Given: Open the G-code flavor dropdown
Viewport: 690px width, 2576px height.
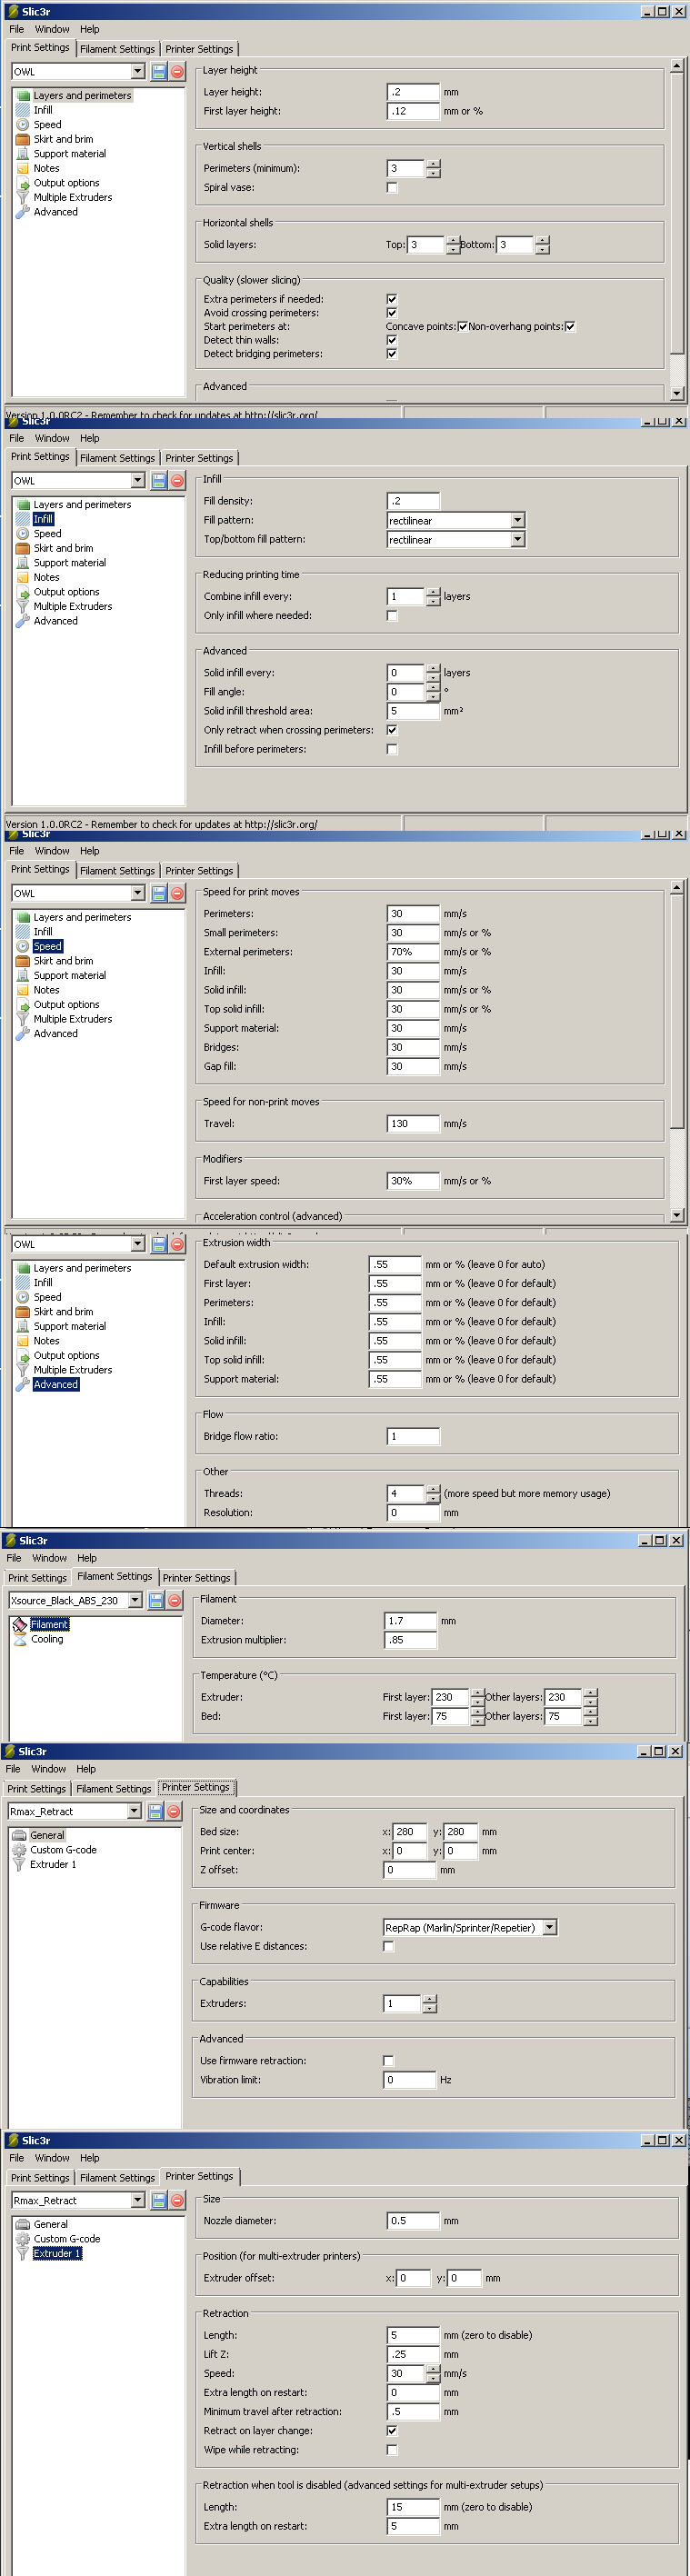Looking at the screenshot, I should (x=549, y=1927).
